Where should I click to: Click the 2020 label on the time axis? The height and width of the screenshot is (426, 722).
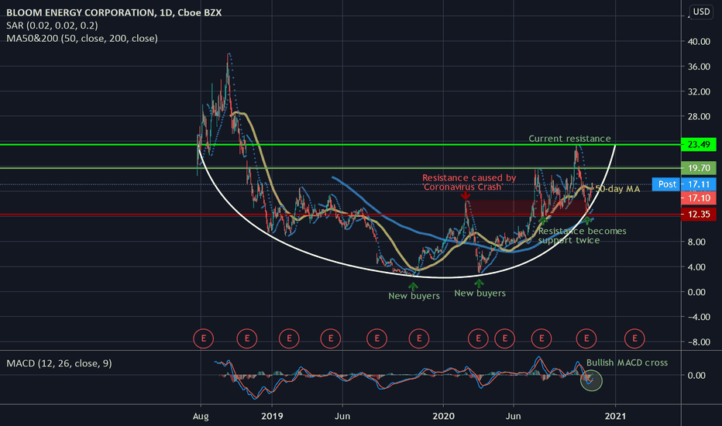click(x=443, y=417)
